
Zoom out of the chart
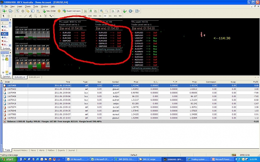tap(106, 11)
